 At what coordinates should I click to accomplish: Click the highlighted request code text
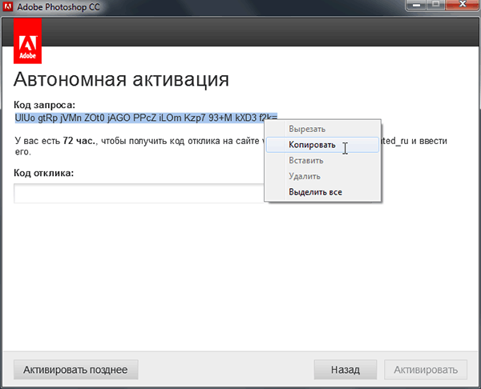[x=146, y=118]
